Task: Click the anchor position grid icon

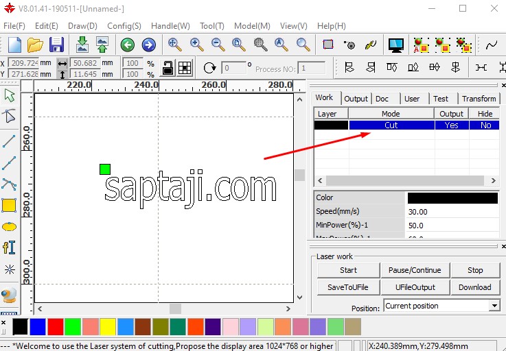Action: (x=185, y=67)
